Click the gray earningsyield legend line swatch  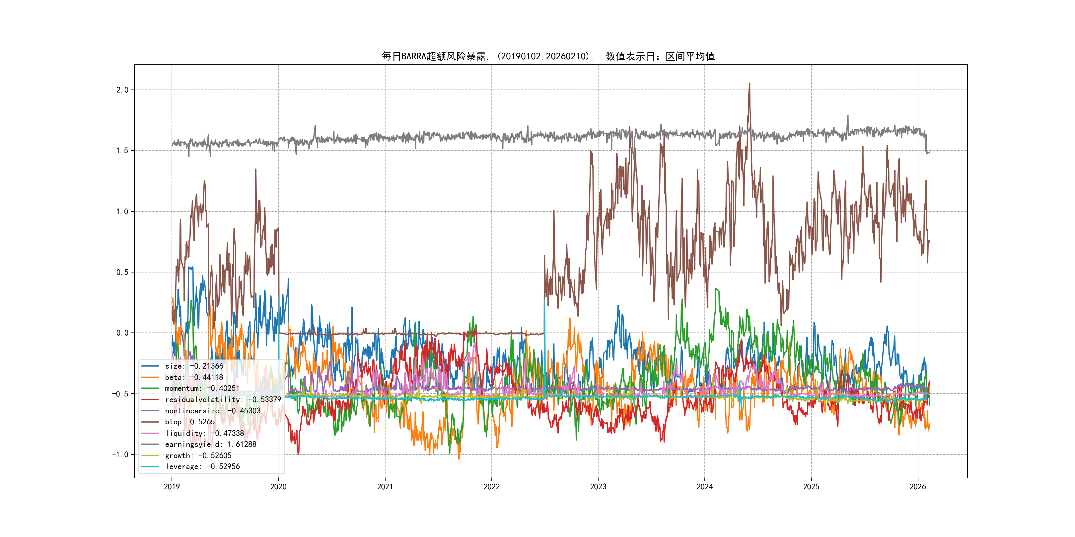pos(150,445)
